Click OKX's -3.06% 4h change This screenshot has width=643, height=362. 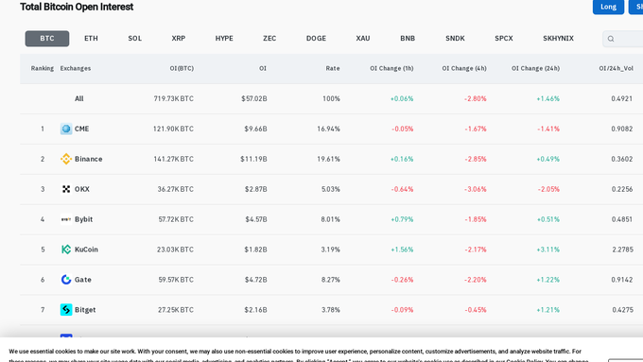point(476,189)
